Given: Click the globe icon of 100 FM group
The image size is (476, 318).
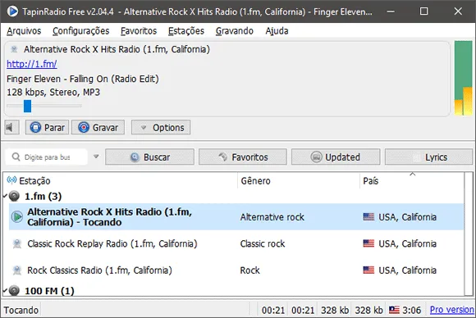Looking at the screenshot, I should [x=14, y=290].
